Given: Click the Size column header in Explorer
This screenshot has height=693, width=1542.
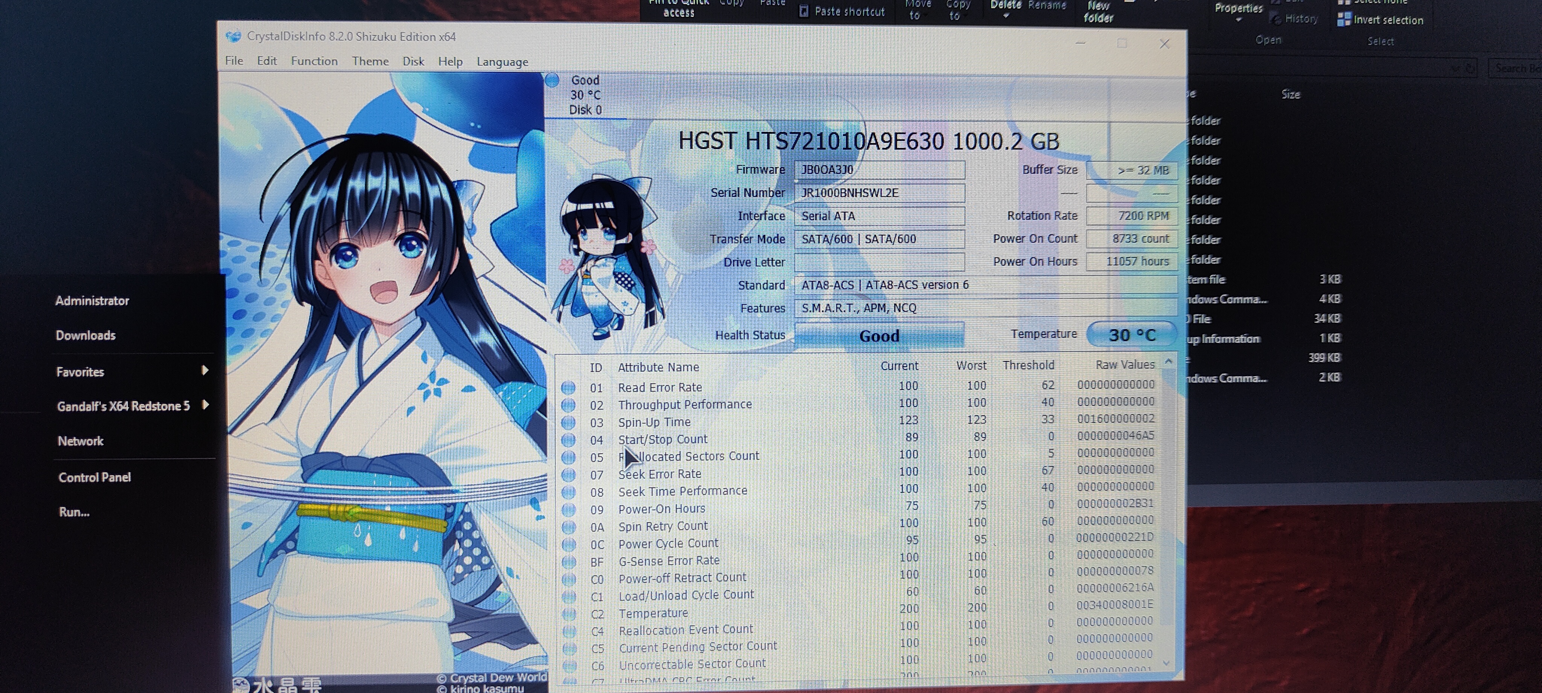Looking at the screenshot, I should tap(1291, 94).
